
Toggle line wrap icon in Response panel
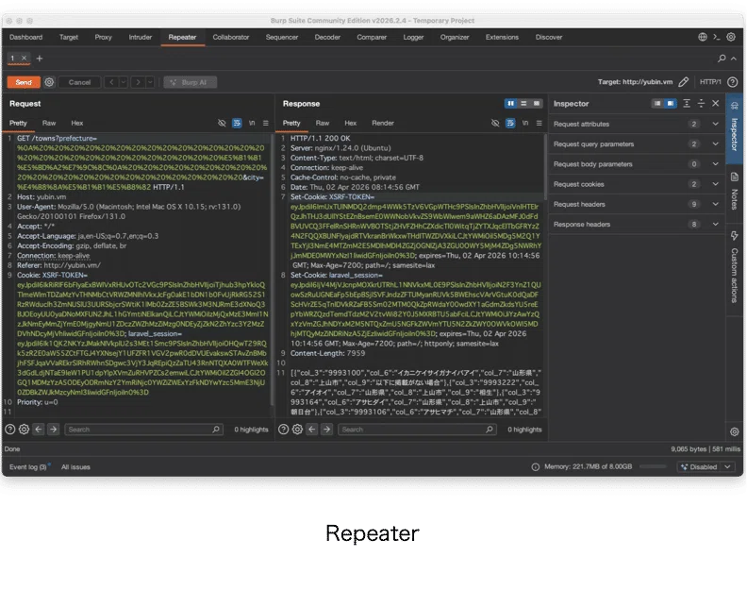pos(510,123)
